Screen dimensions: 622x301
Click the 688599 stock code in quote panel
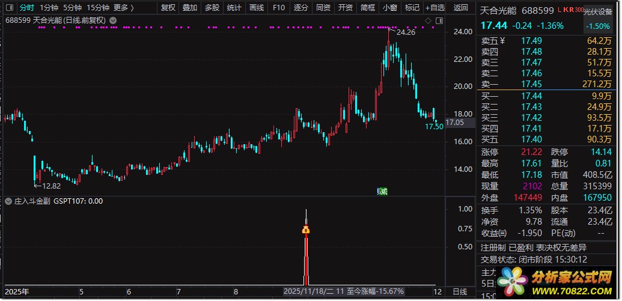click(538, 11)
